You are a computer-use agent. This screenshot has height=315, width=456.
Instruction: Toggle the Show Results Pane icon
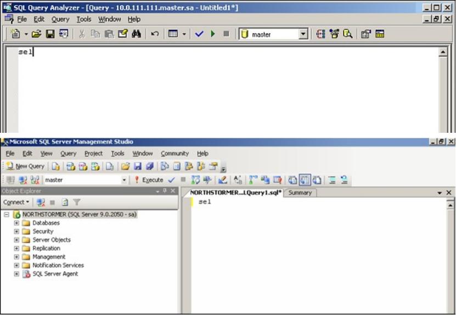tap(380, 34)
